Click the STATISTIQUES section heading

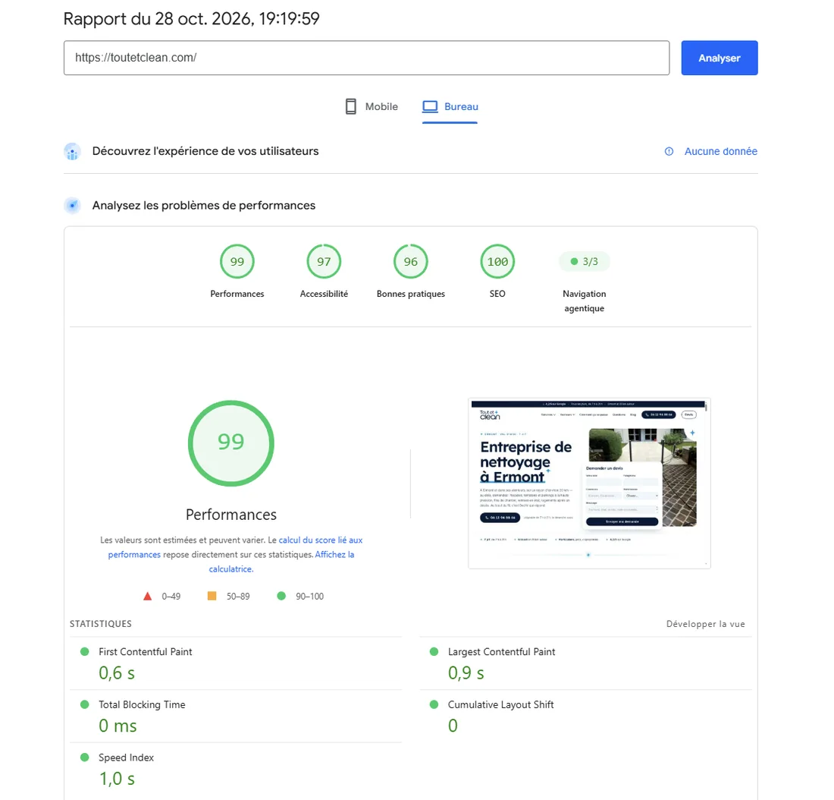click(x=101, y=624)
